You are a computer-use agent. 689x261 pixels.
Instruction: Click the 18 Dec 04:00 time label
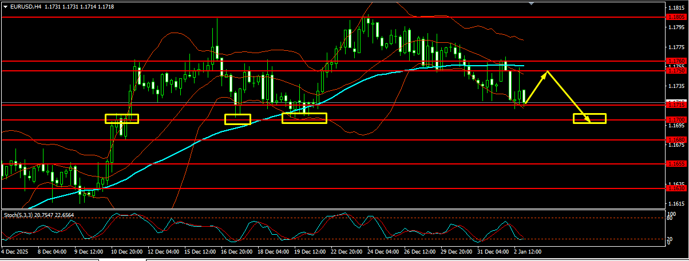[274, 251]
